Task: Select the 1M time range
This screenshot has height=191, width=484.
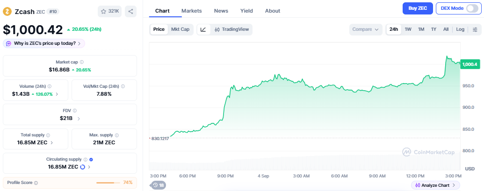Action: click(x=421, y=29)
